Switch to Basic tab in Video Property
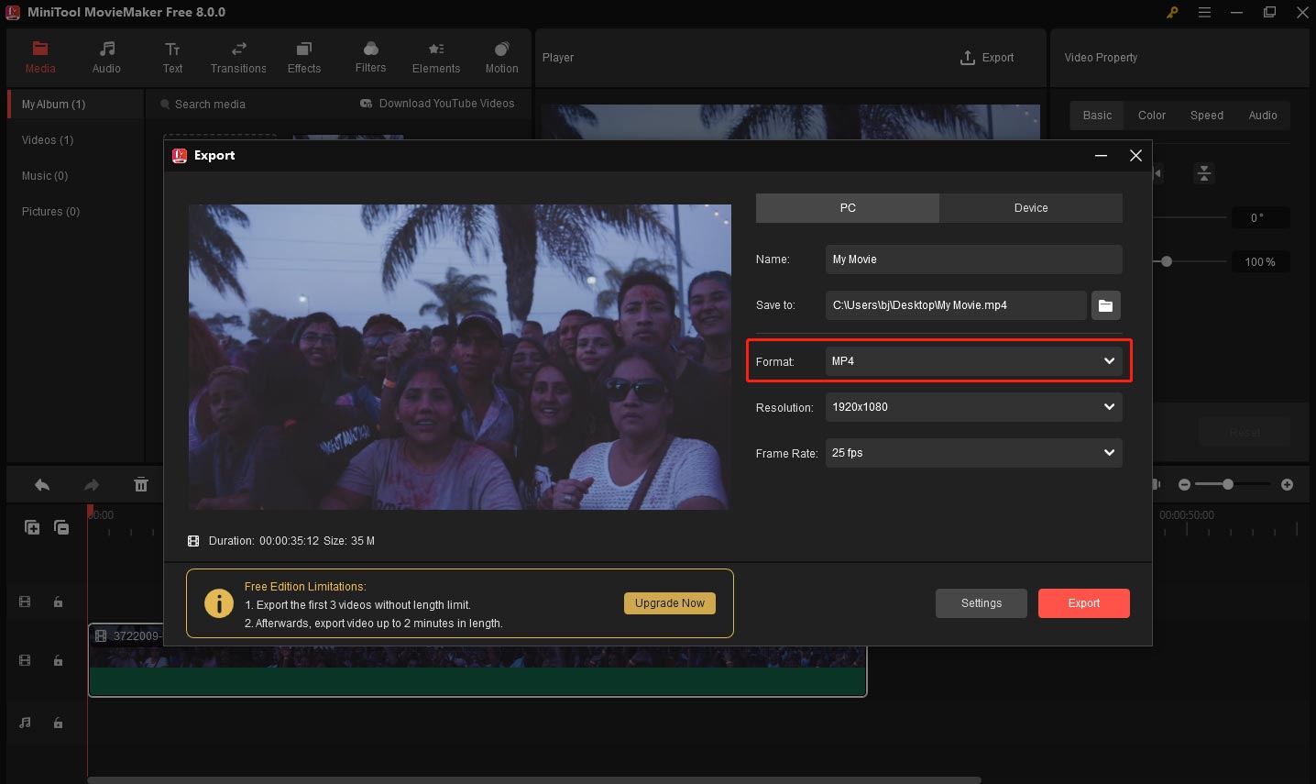The height and width of the screenshot is (784, 1316). pyautogui.click(x=1097, y=116)
